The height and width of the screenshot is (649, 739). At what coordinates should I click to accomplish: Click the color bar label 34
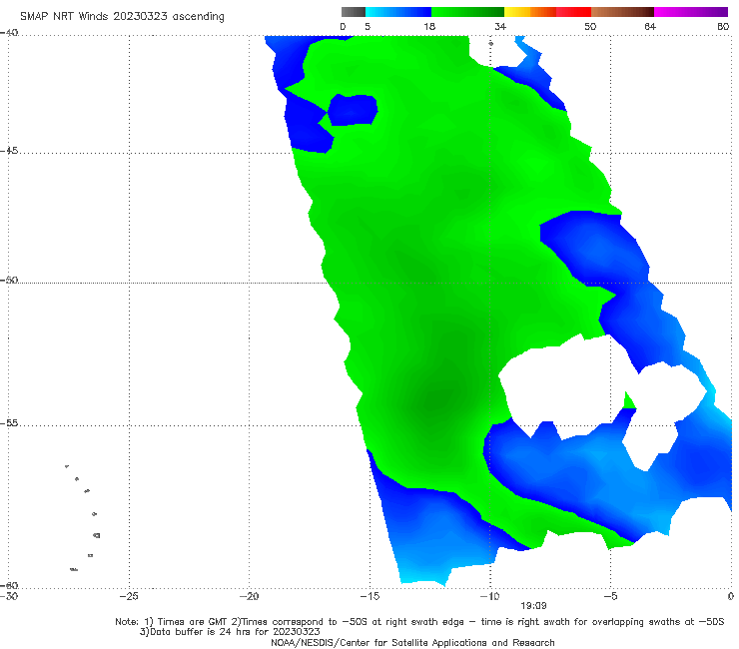pos(500,26)
